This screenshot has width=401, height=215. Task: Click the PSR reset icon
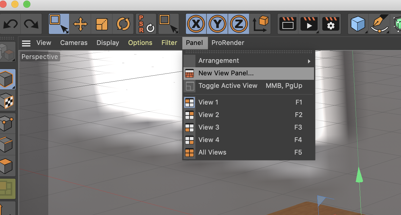pyautogui.click(x=146, y=24)
